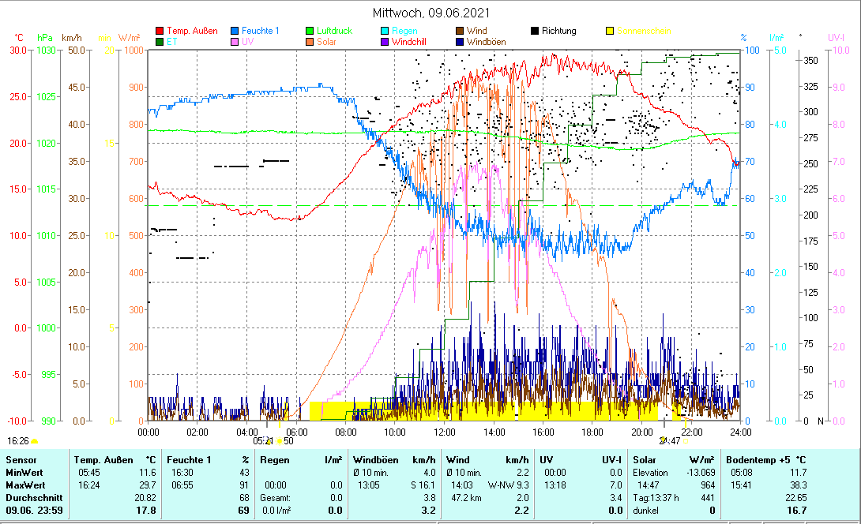Click the chart title Mittwoch, 09.06.2021
This screenshot has width=861, height=524.
click(430, 13)
